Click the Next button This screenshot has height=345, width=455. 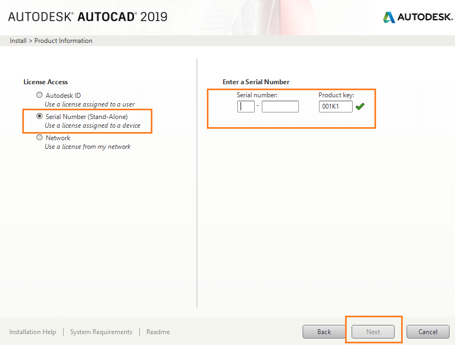[373, 331]
